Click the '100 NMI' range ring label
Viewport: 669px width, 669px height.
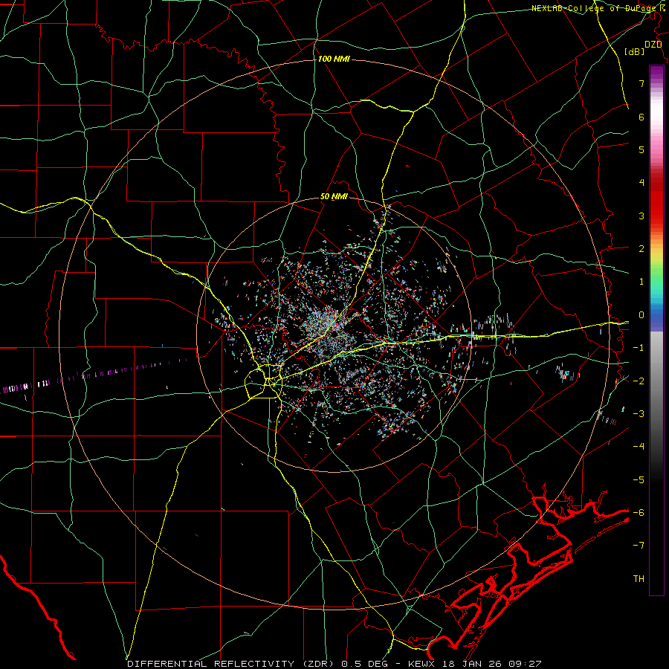tap(334, 59)
